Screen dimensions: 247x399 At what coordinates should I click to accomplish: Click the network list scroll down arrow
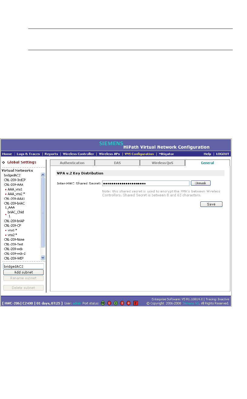tap(43, 257)
